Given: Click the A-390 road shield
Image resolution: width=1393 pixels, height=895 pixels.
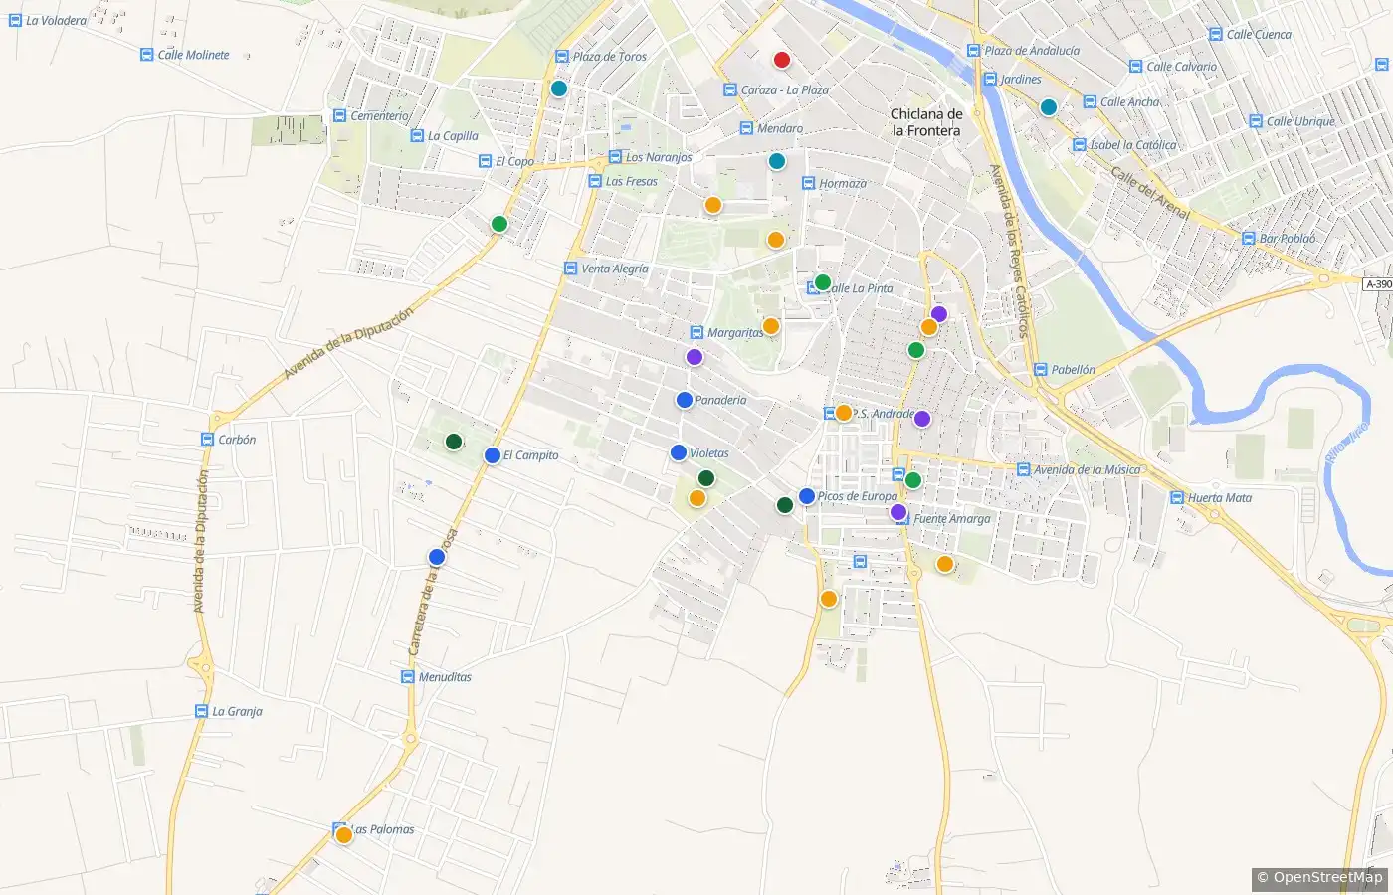Looking at the screenshot, I should [x=1379, y=284].
